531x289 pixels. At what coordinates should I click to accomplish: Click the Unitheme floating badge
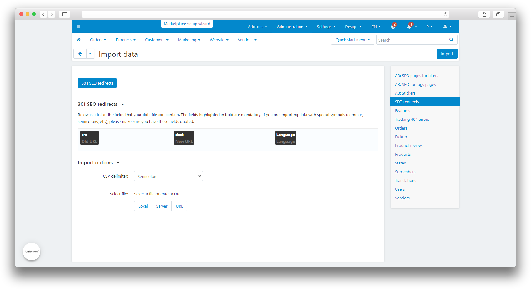(32, 252)
